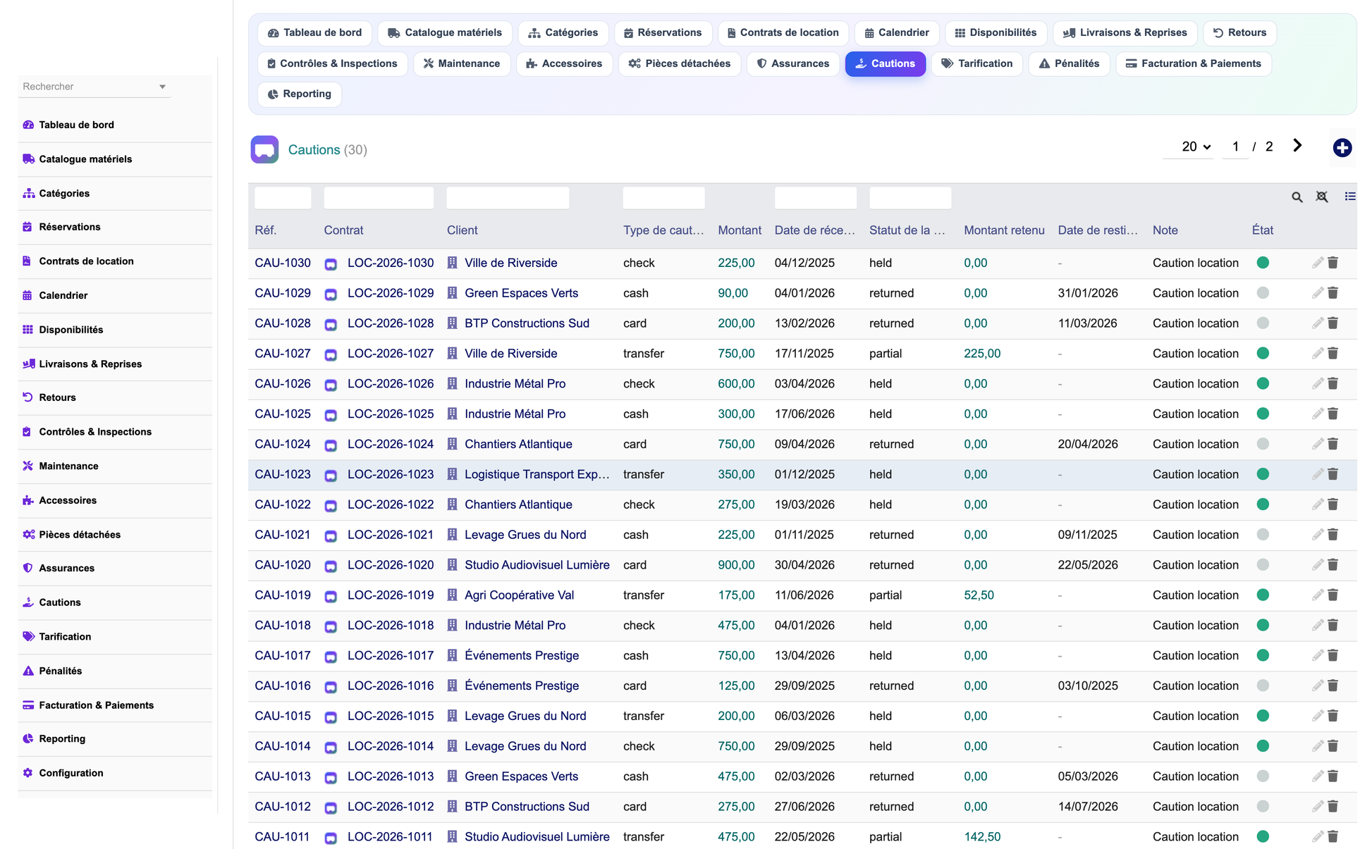Toggle the État indicator for CAU-1016
The width and height of the screenshot is (1372, 849).
click(1263, 686)
